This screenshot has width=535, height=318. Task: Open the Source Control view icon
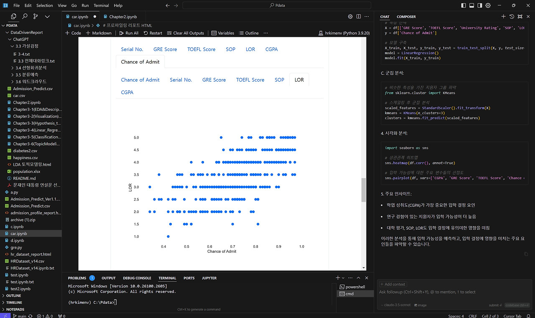tap(36, 16)
